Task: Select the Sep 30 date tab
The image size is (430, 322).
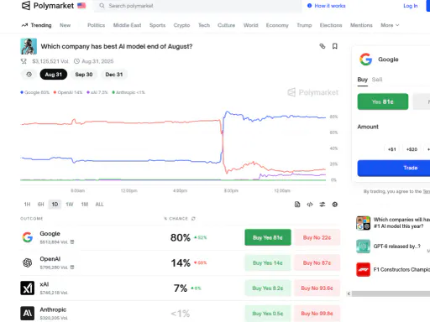Action: pyautogui.click(x=84, y=75)
